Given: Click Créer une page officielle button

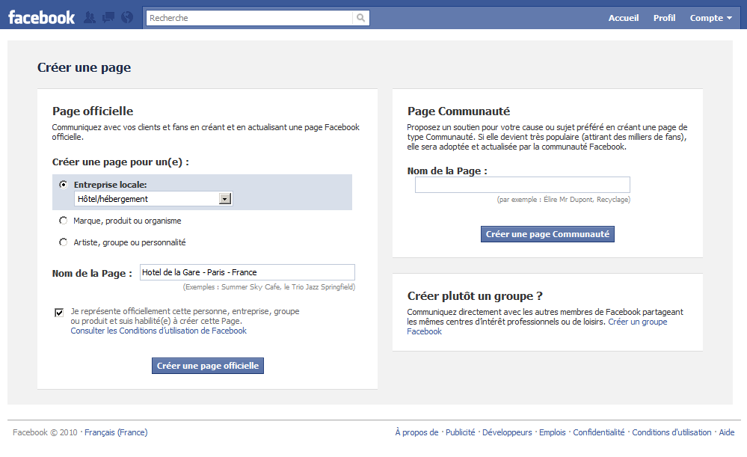Looking at the screenshot, I should 208,366.
